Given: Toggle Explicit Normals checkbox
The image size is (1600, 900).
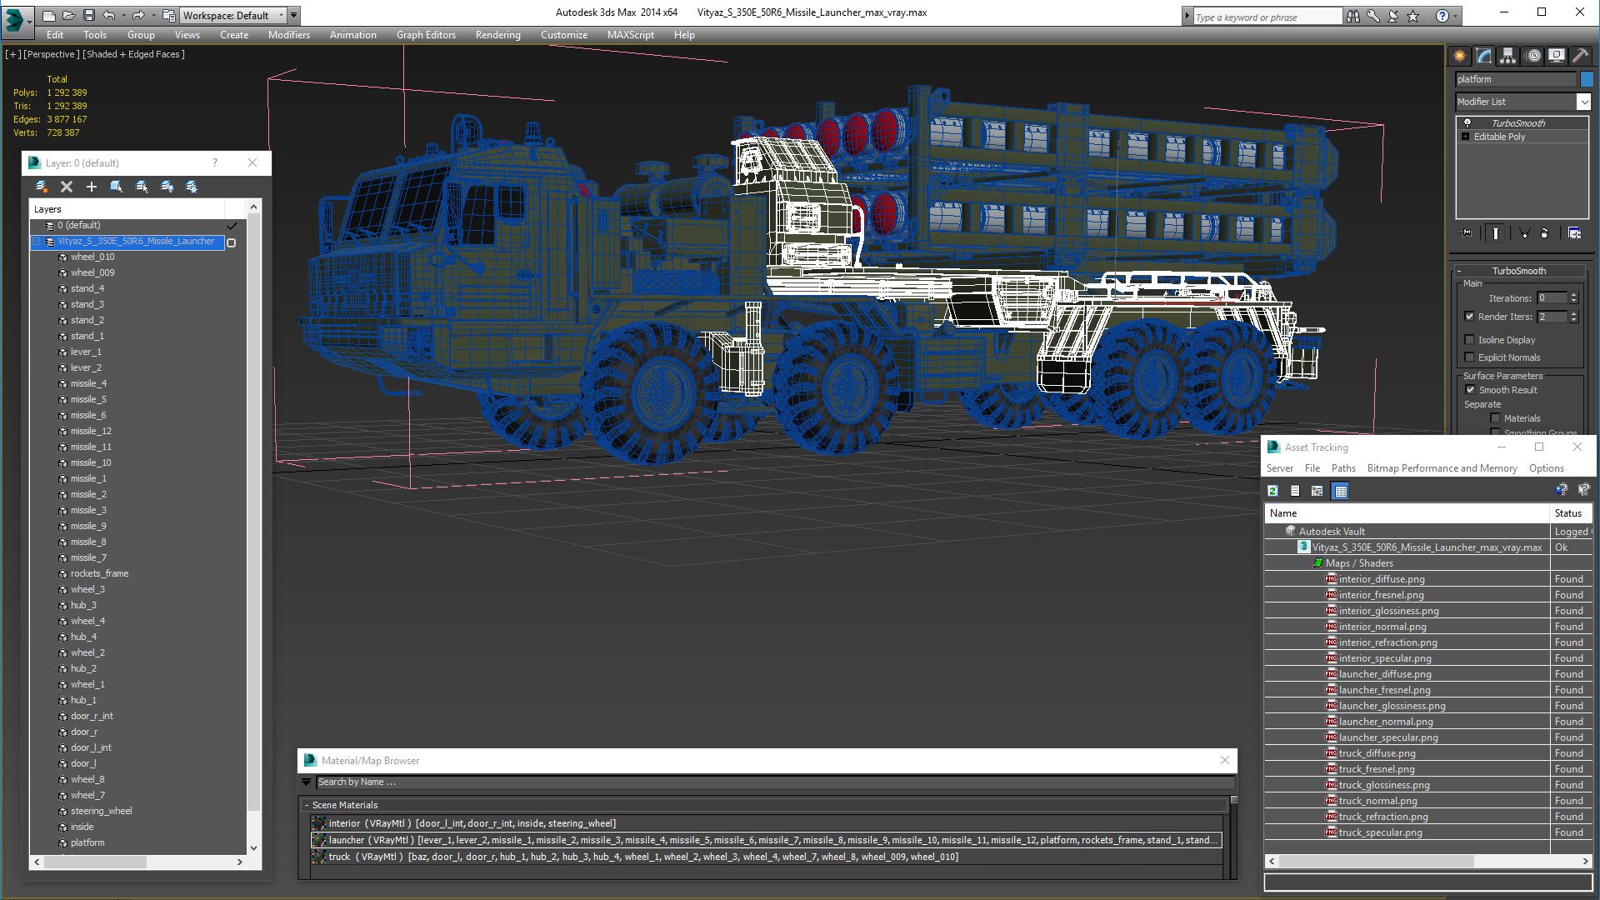Looking at the screenshot, I should point(1470,357).
